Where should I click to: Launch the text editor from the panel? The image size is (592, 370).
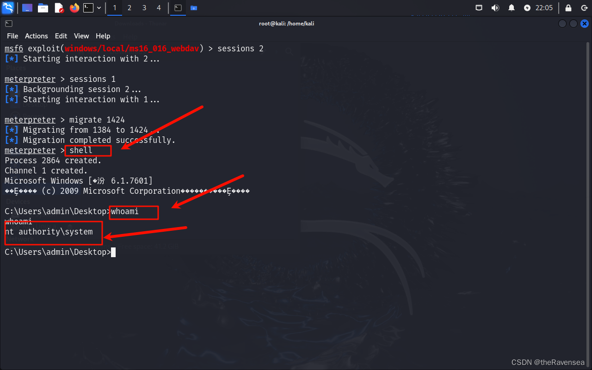click(x=59, y=8)
